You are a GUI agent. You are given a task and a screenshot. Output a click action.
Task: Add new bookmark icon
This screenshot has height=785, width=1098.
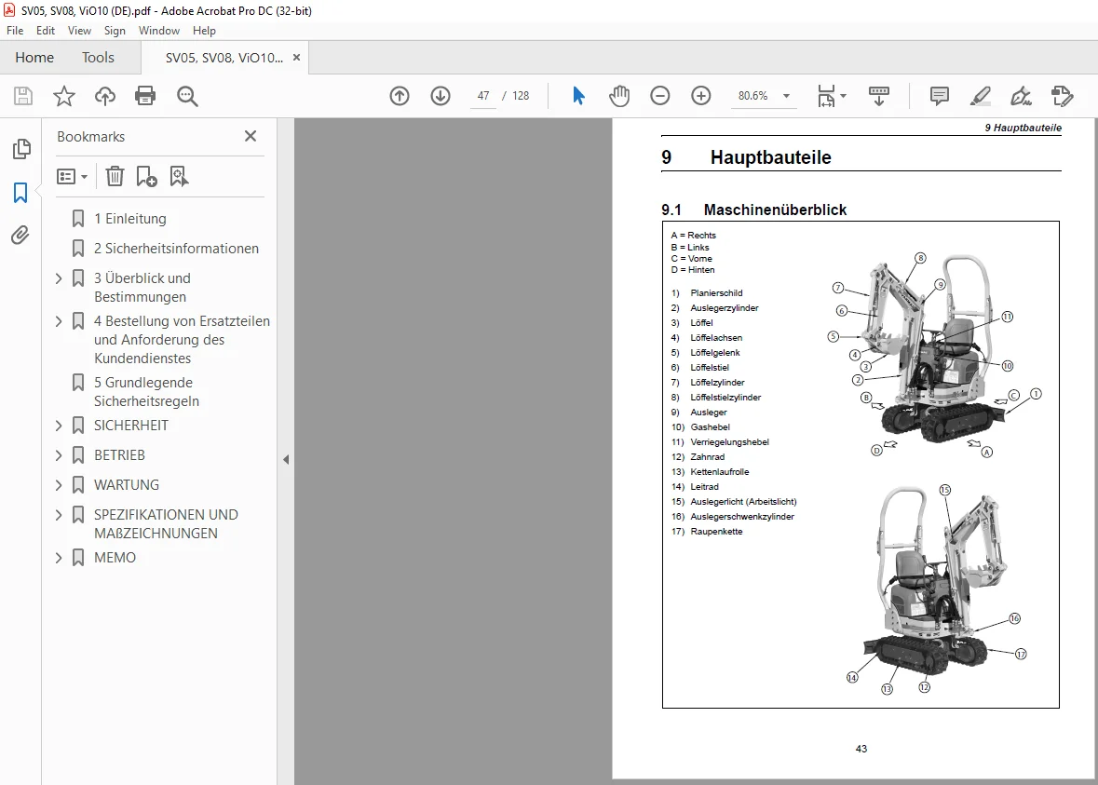[x=146, y=177]
